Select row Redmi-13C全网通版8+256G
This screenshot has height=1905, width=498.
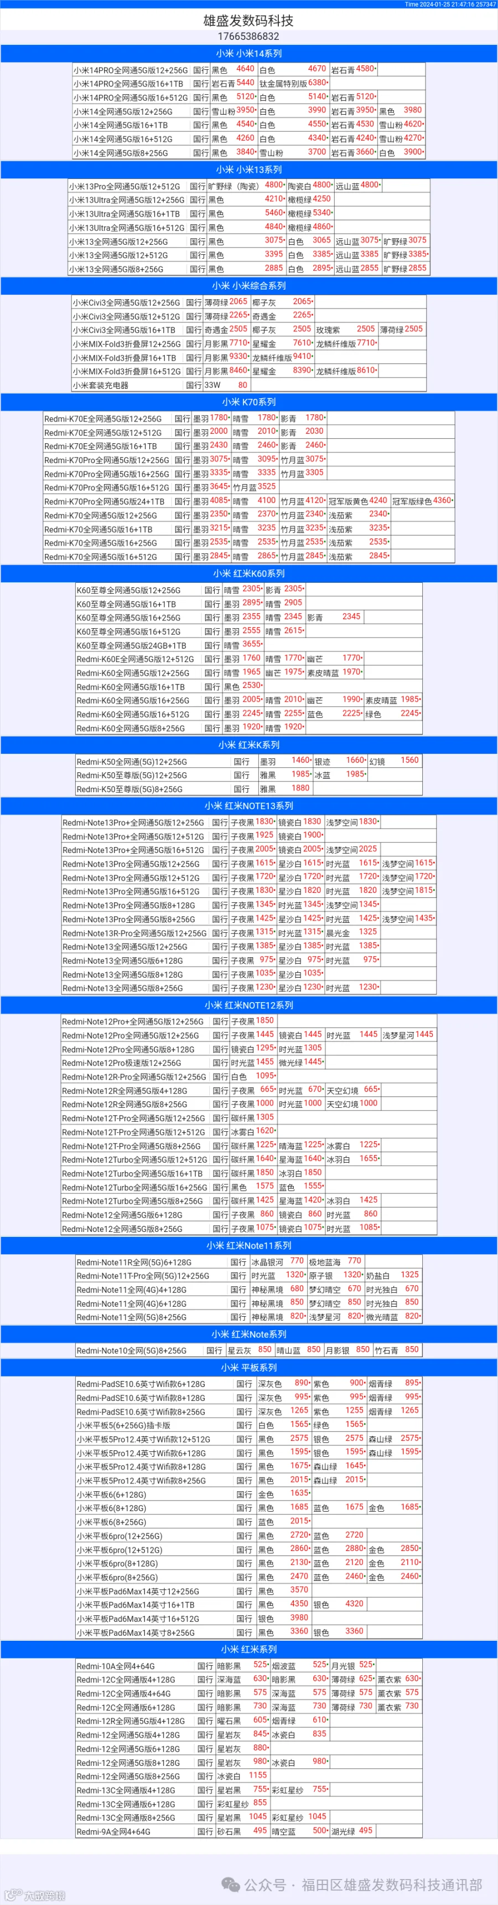(248, 1817)
